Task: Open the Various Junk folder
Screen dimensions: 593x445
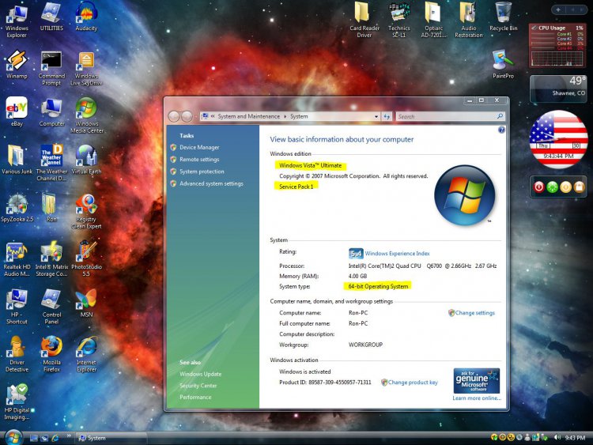Action: (17, 160)
